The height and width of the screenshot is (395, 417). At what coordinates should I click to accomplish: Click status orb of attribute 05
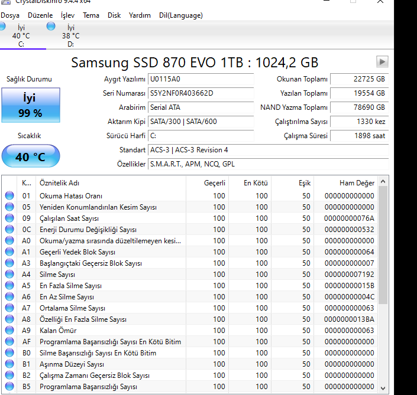point(9,207)
